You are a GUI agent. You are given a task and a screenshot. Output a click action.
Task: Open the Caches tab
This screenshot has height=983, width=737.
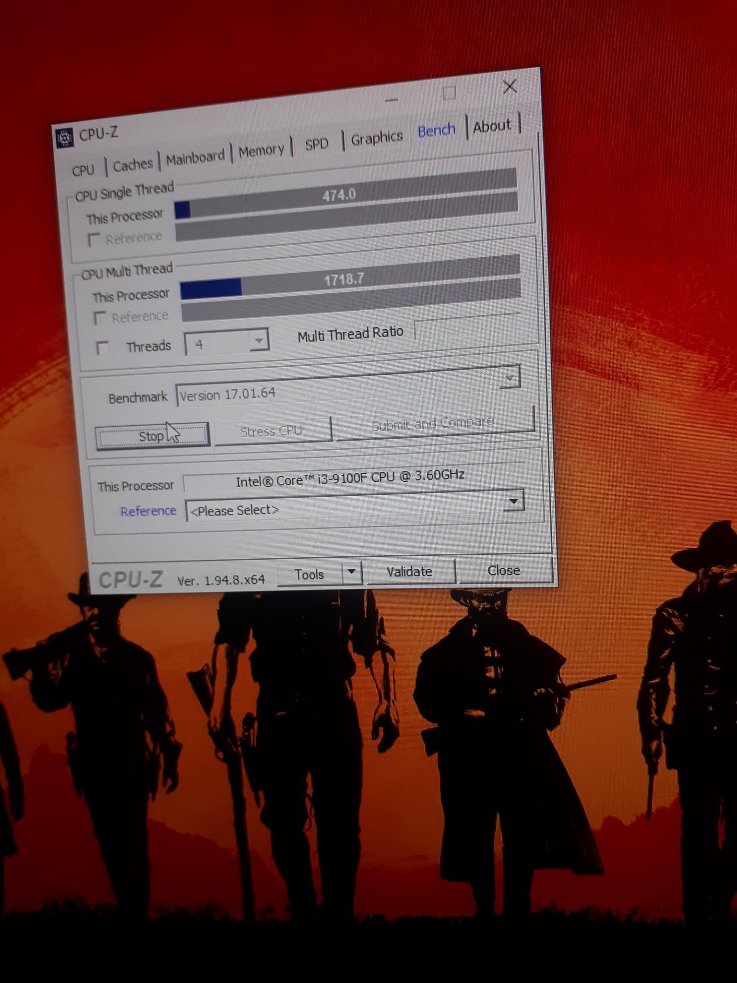click(132, 165)
